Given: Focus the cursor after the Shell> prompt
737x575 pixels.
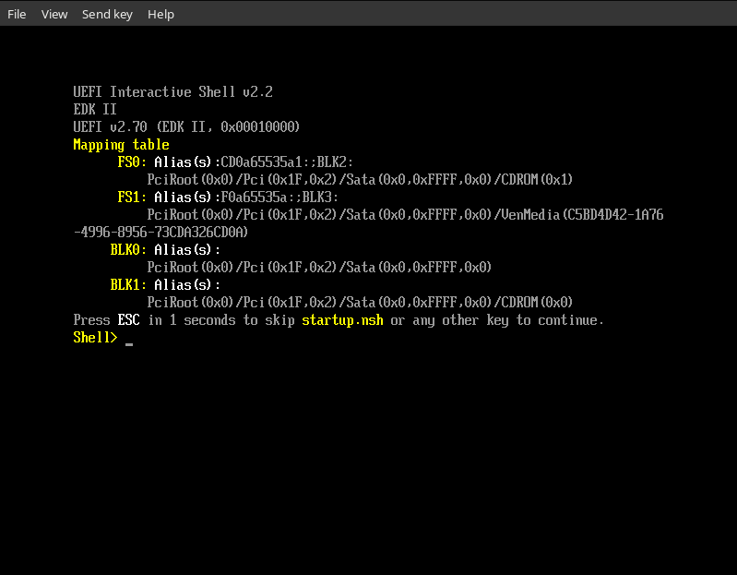Looking at the screenshot, I should pyautogui.click(x=129, y=339).
